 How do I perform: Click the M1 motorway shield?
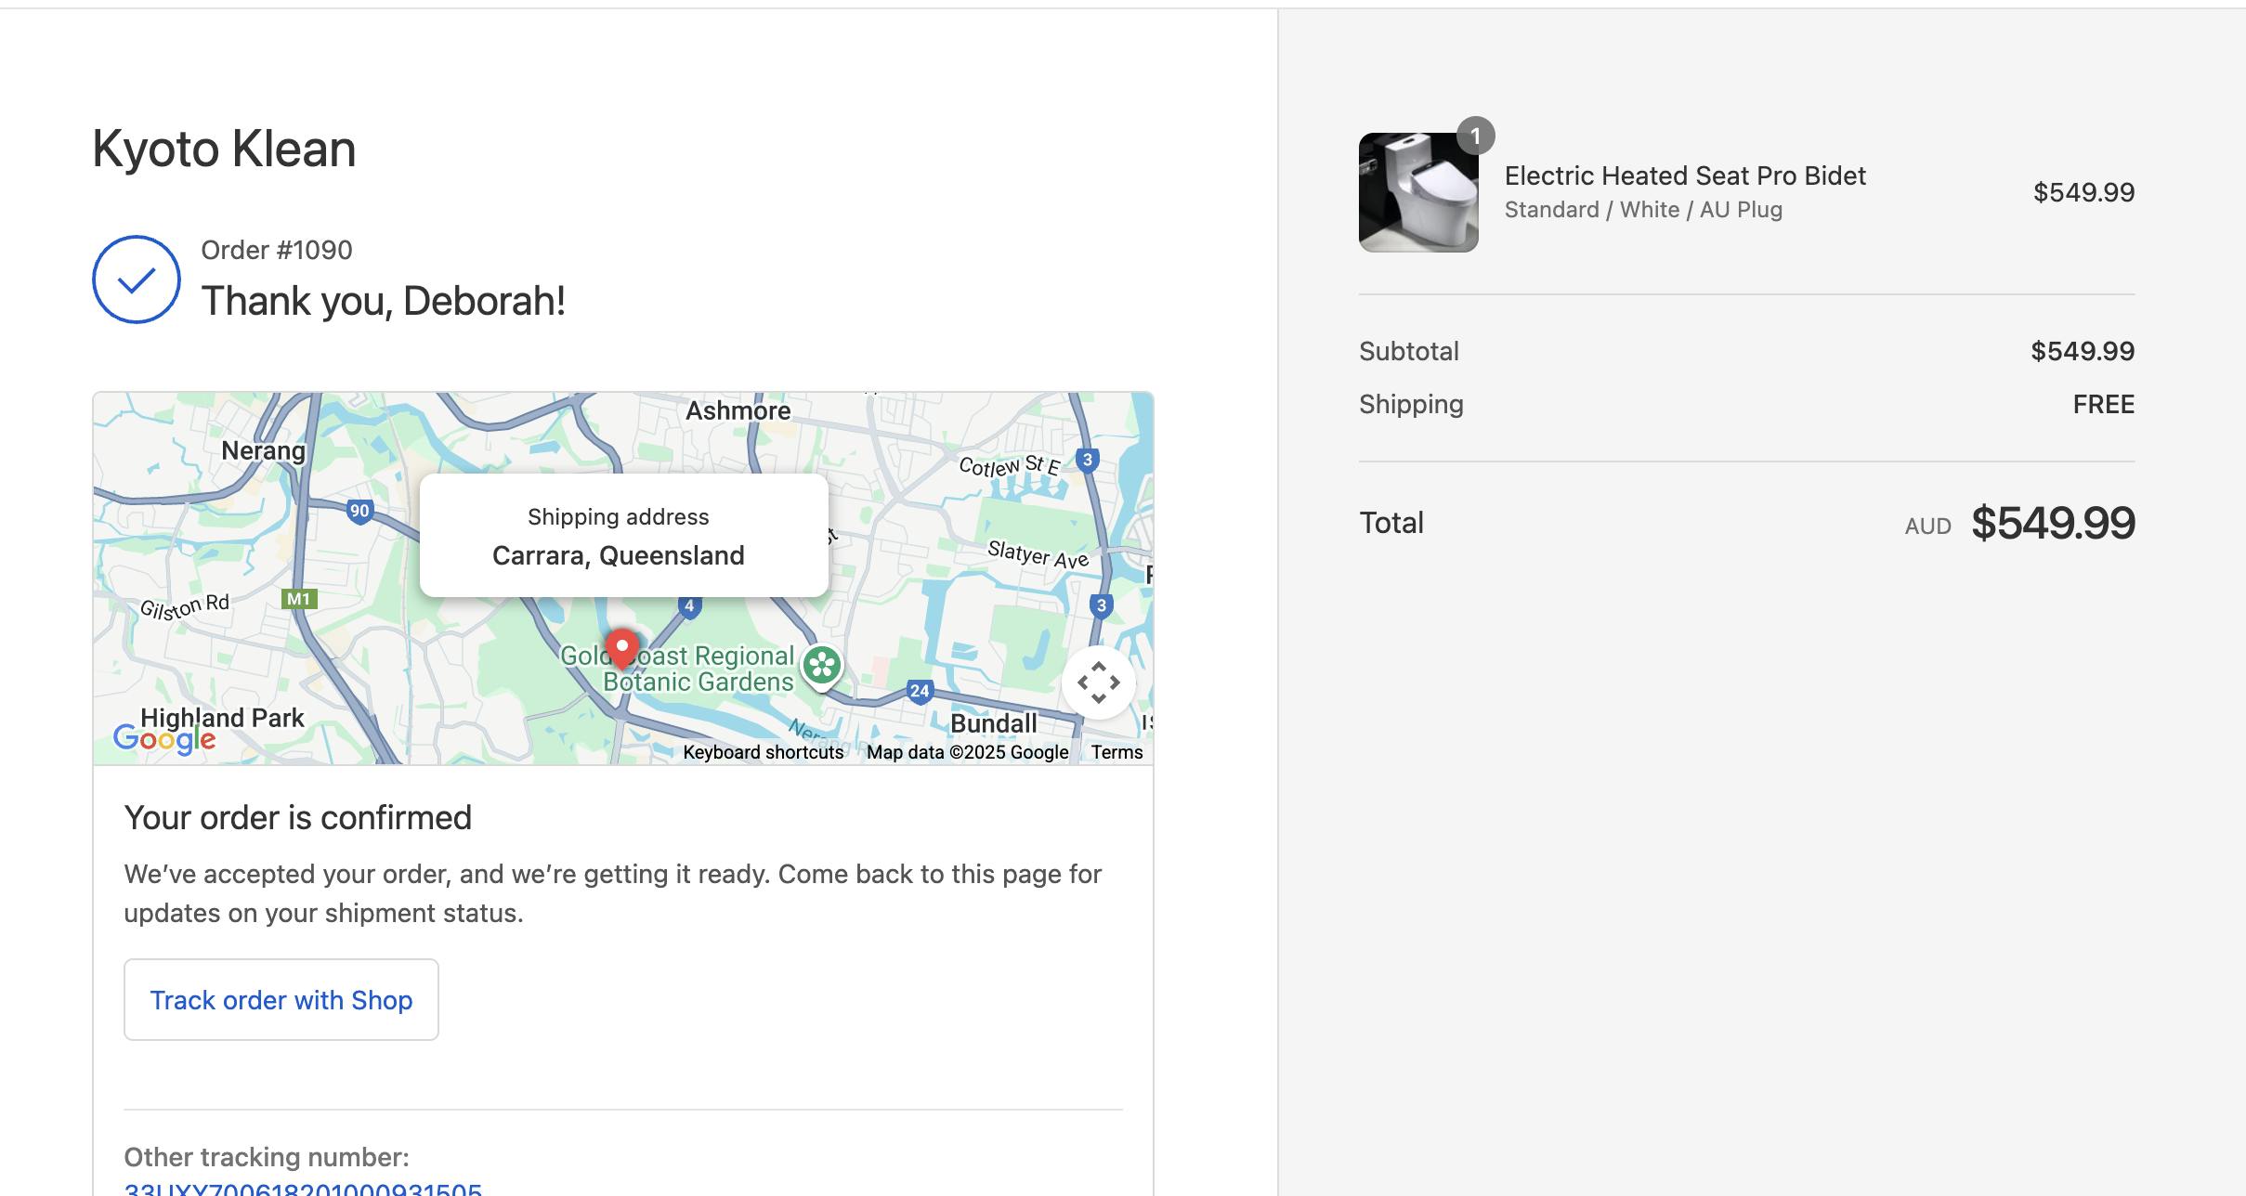coord(299,599)
